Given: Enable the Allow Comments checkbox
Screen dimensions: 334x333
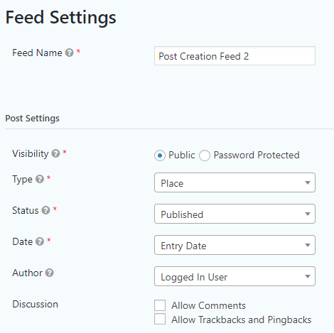Looking at the screenshot, I should tap(160, 305).
